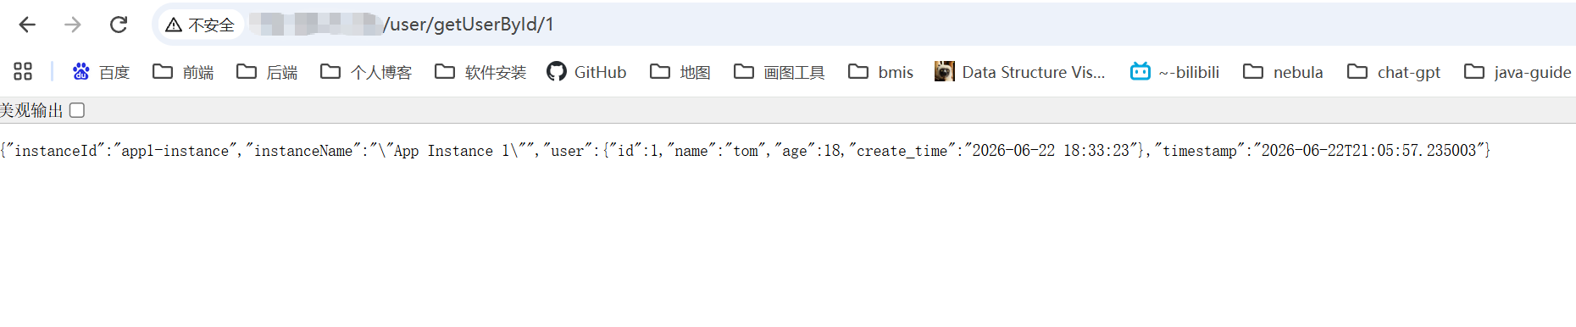
Task: Open the apps grid icon in bookmarks bar
Action: coord(23,72)
